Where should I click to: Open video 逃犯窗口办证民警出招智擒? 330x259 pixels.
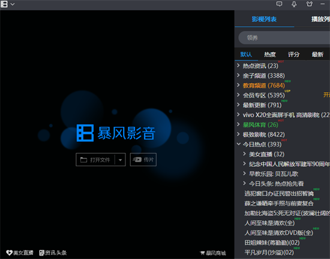[279, 194]
